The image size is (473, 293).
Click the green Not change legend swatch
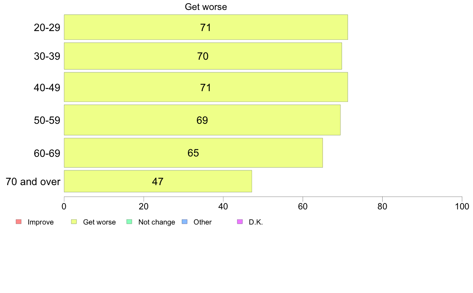129,222
